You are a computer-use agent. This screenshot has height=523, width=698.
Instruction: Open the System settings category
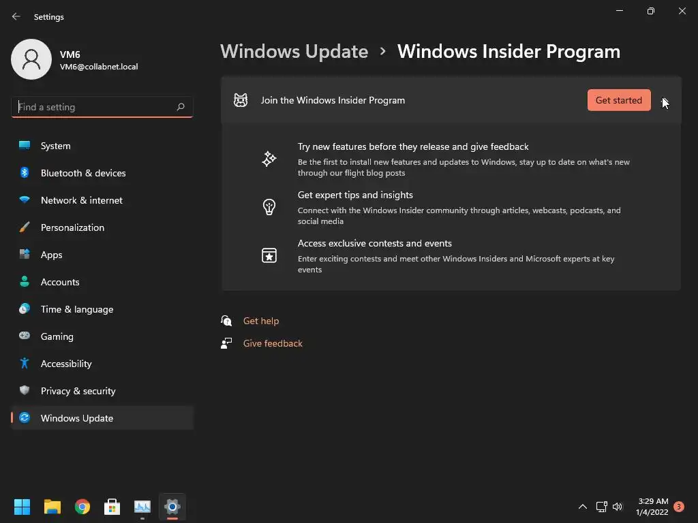[x=102, y=146]
